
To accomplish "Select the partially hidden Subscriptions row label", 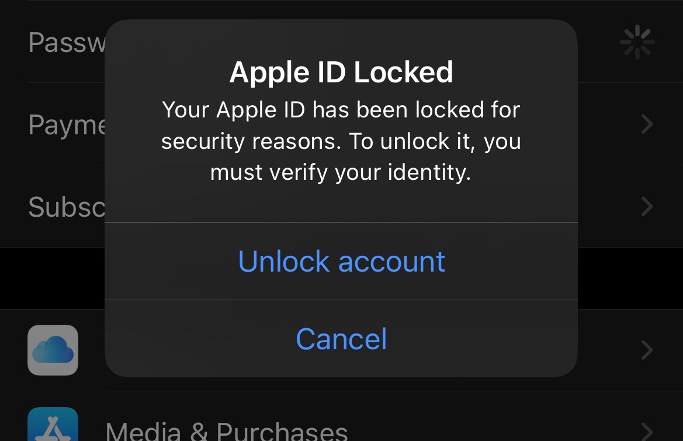I will 67,207.
